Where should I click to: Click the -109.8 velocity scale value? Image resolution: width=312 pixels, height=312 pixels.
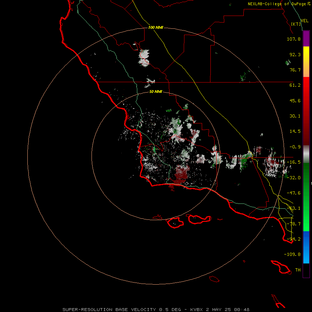(x=292, y=254)
